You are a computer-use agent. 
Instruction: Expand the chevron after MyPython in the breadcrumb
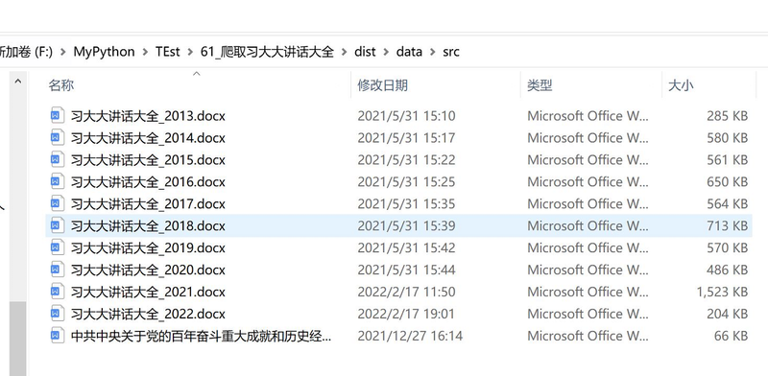(146, 52)
